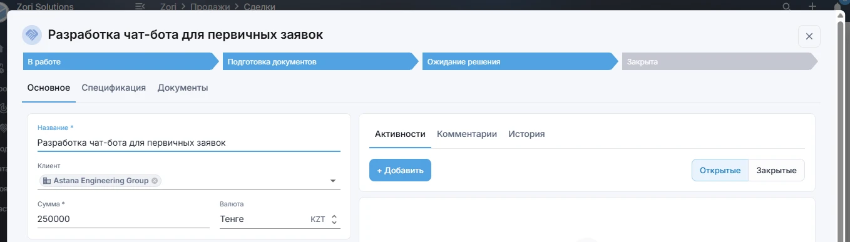Click the "Сумма" field with 250000
Screen dimensions: 850x242
pyautogui.click(x=123, y=219)
